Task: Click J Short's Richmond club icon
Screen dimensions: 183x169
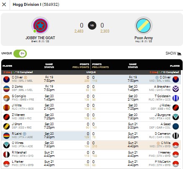Action: (6, 126)
